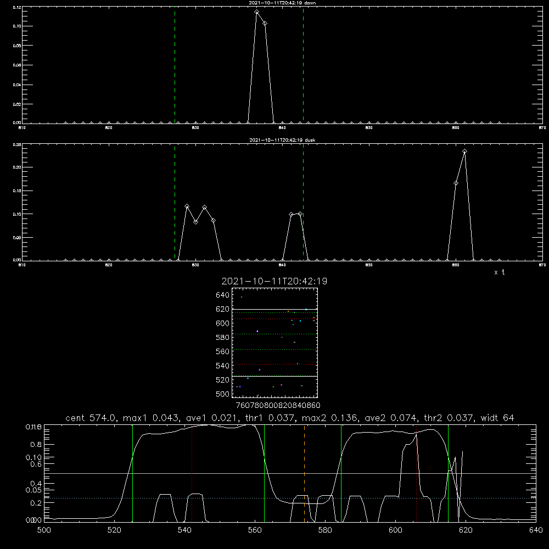
Task: Click x-axis label '540' of the bottom plot
Action: [x=184, y=530]
